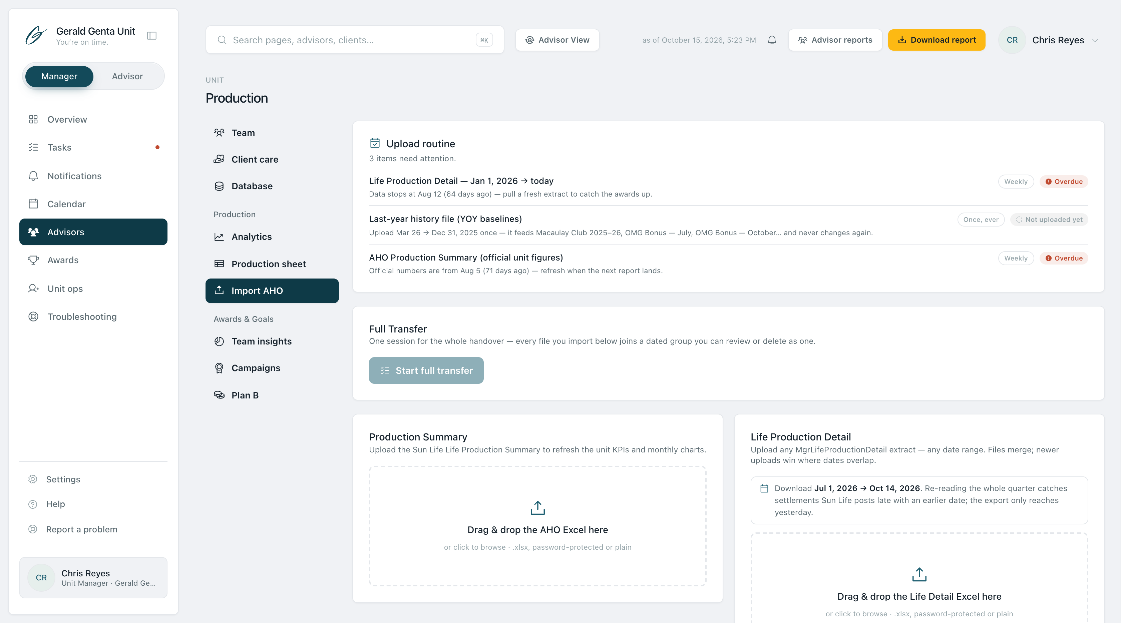This screenshot has height=623, width=1121.
Task: Go to Tasks in sidebar
Action: (x=93, y=147)
